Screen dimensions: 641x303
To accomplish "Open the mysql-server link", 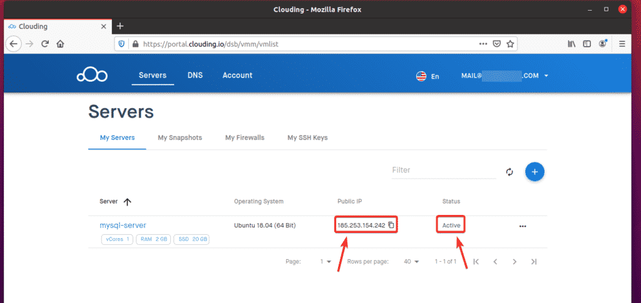I will pos(123,225).
